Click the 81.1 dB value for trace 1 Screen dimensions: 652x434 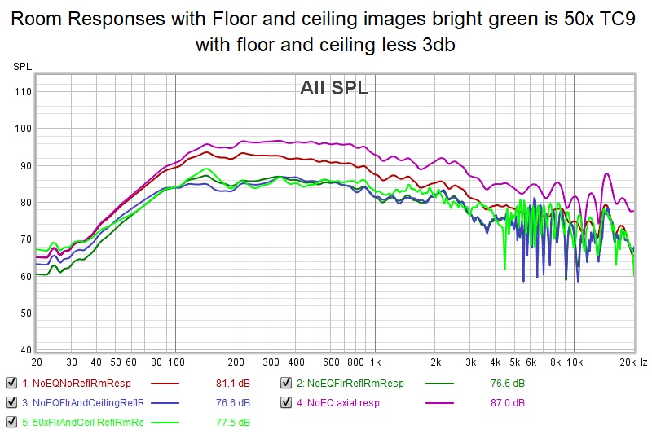point(233,383)
